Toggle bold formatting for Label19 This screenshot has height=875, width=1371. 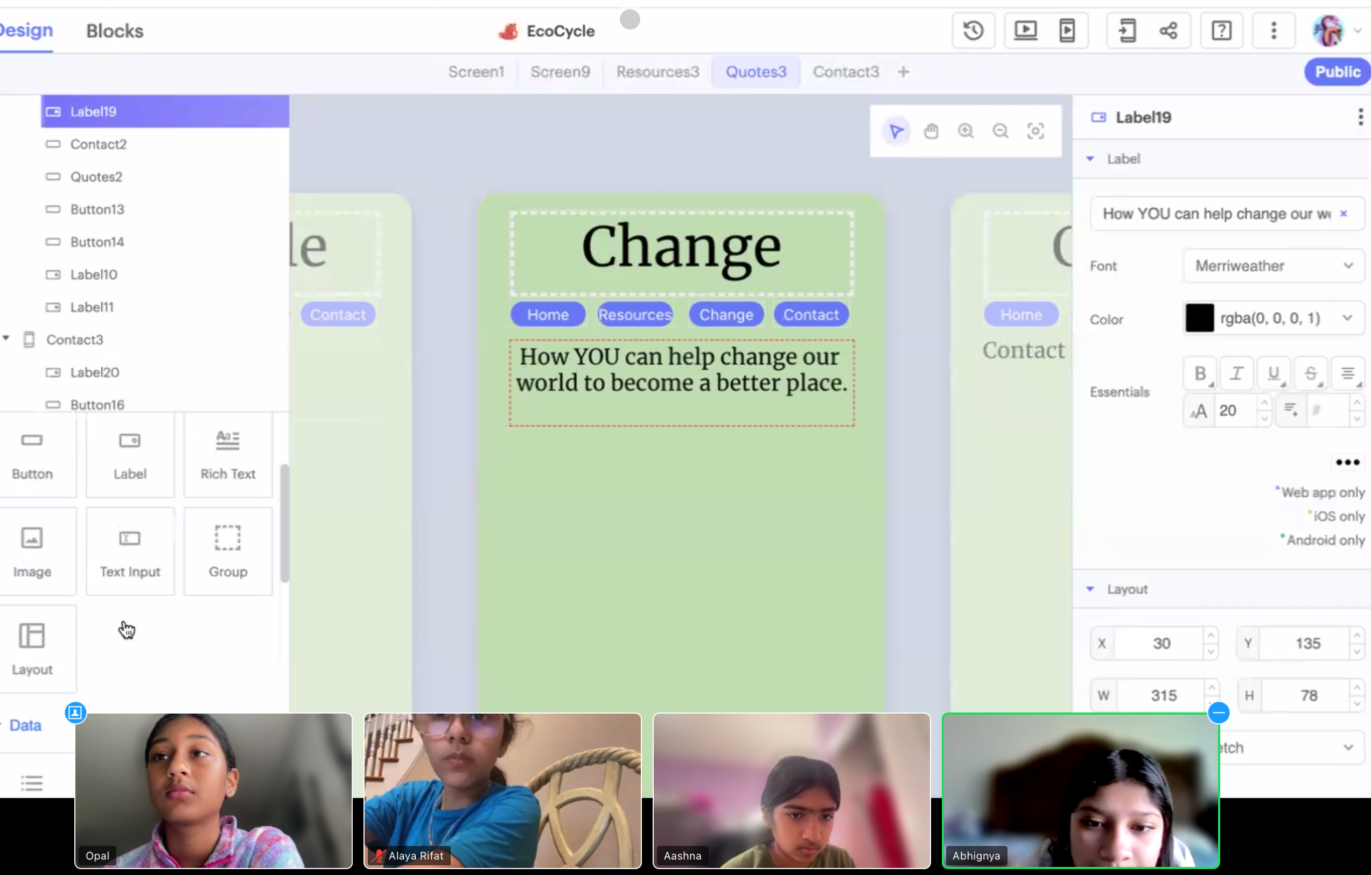1200,374
